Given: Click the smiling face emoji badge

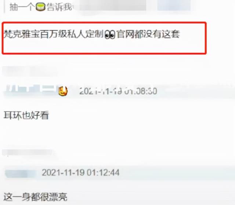Looking at the screenshot, I should [x=63, y=91].
